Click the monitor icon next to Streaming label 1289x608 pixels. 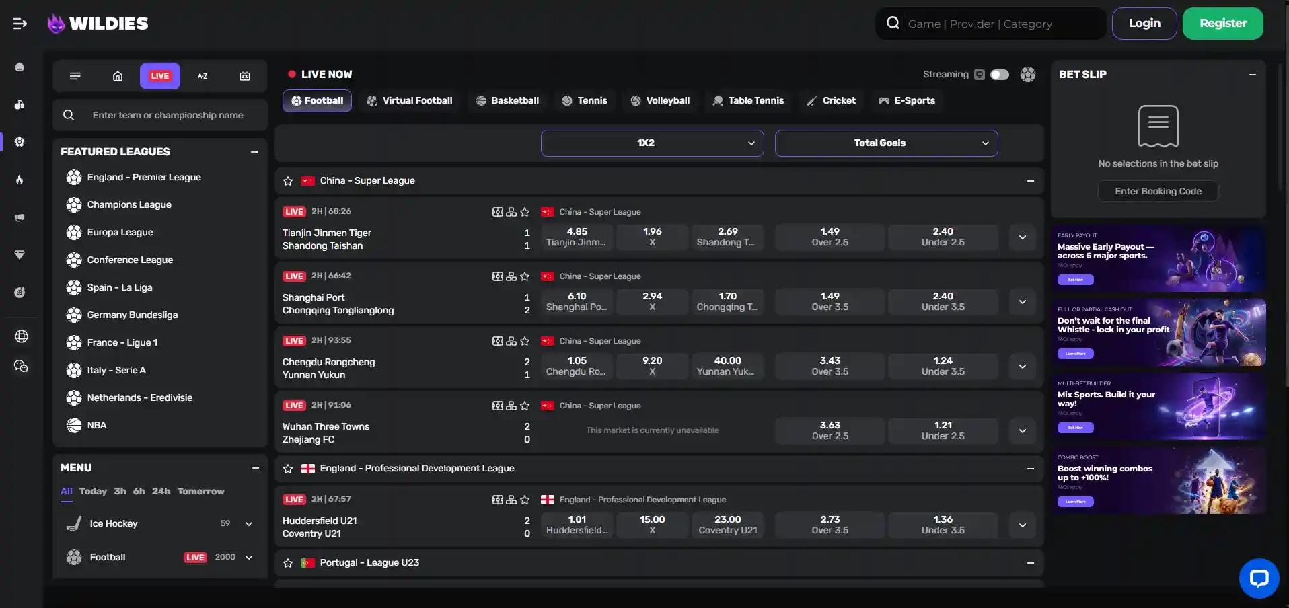tap(980, 75)
